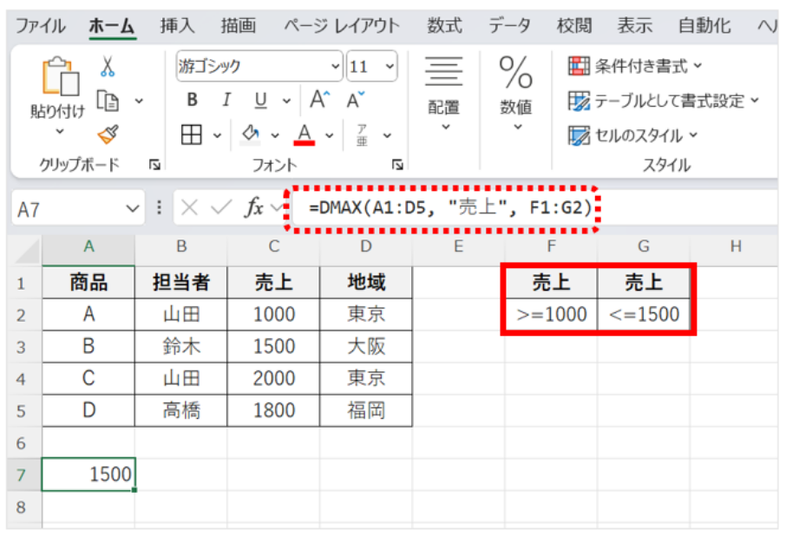Click the Borders grid icon

point(192,134)
